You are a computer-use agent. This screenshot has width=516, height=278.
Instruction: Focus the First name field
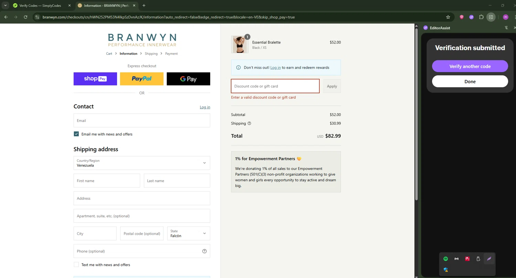[107, 181]
